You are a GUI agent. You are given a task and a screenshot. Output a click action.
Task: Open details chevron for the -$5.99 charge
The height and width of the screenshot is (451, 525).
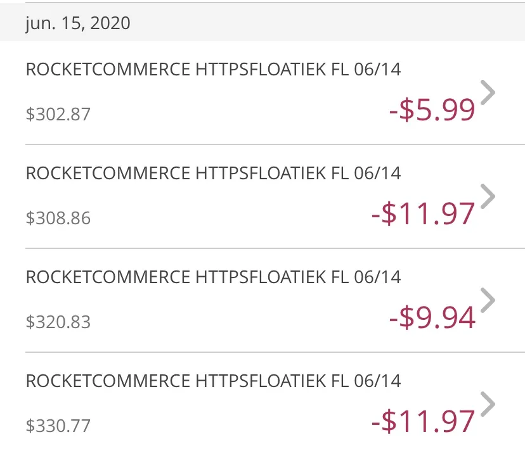click(488, 92)
